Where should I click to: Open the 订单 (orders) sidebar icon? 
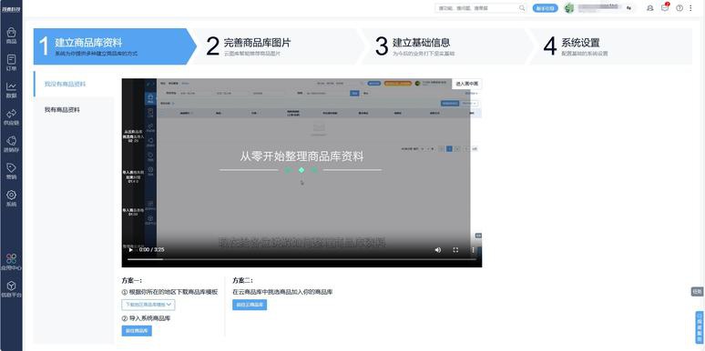pyautogui.click(x=11, y=63)
